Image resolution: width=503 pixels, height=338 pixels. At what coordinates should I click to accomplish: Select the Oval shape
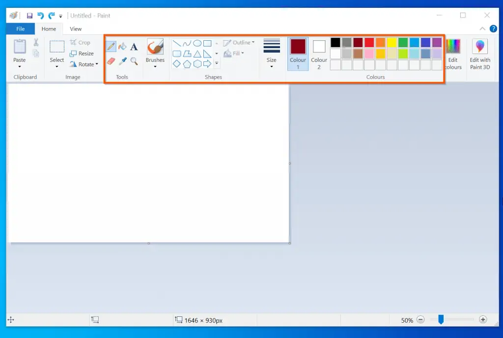coord(197,43)
